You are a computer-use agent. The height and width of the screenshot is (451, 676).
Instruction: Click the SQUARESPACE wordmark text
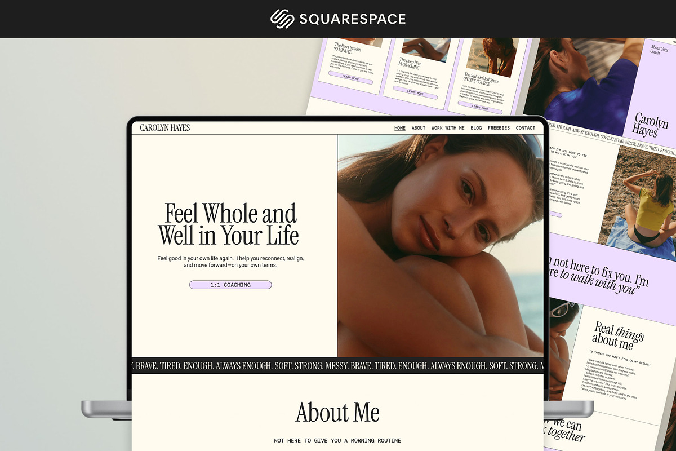(x=353, y=19)
